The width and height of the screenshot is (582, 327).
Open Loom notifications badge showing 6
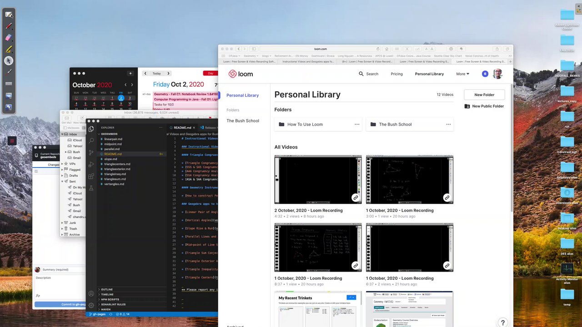[x=485, y=74]
